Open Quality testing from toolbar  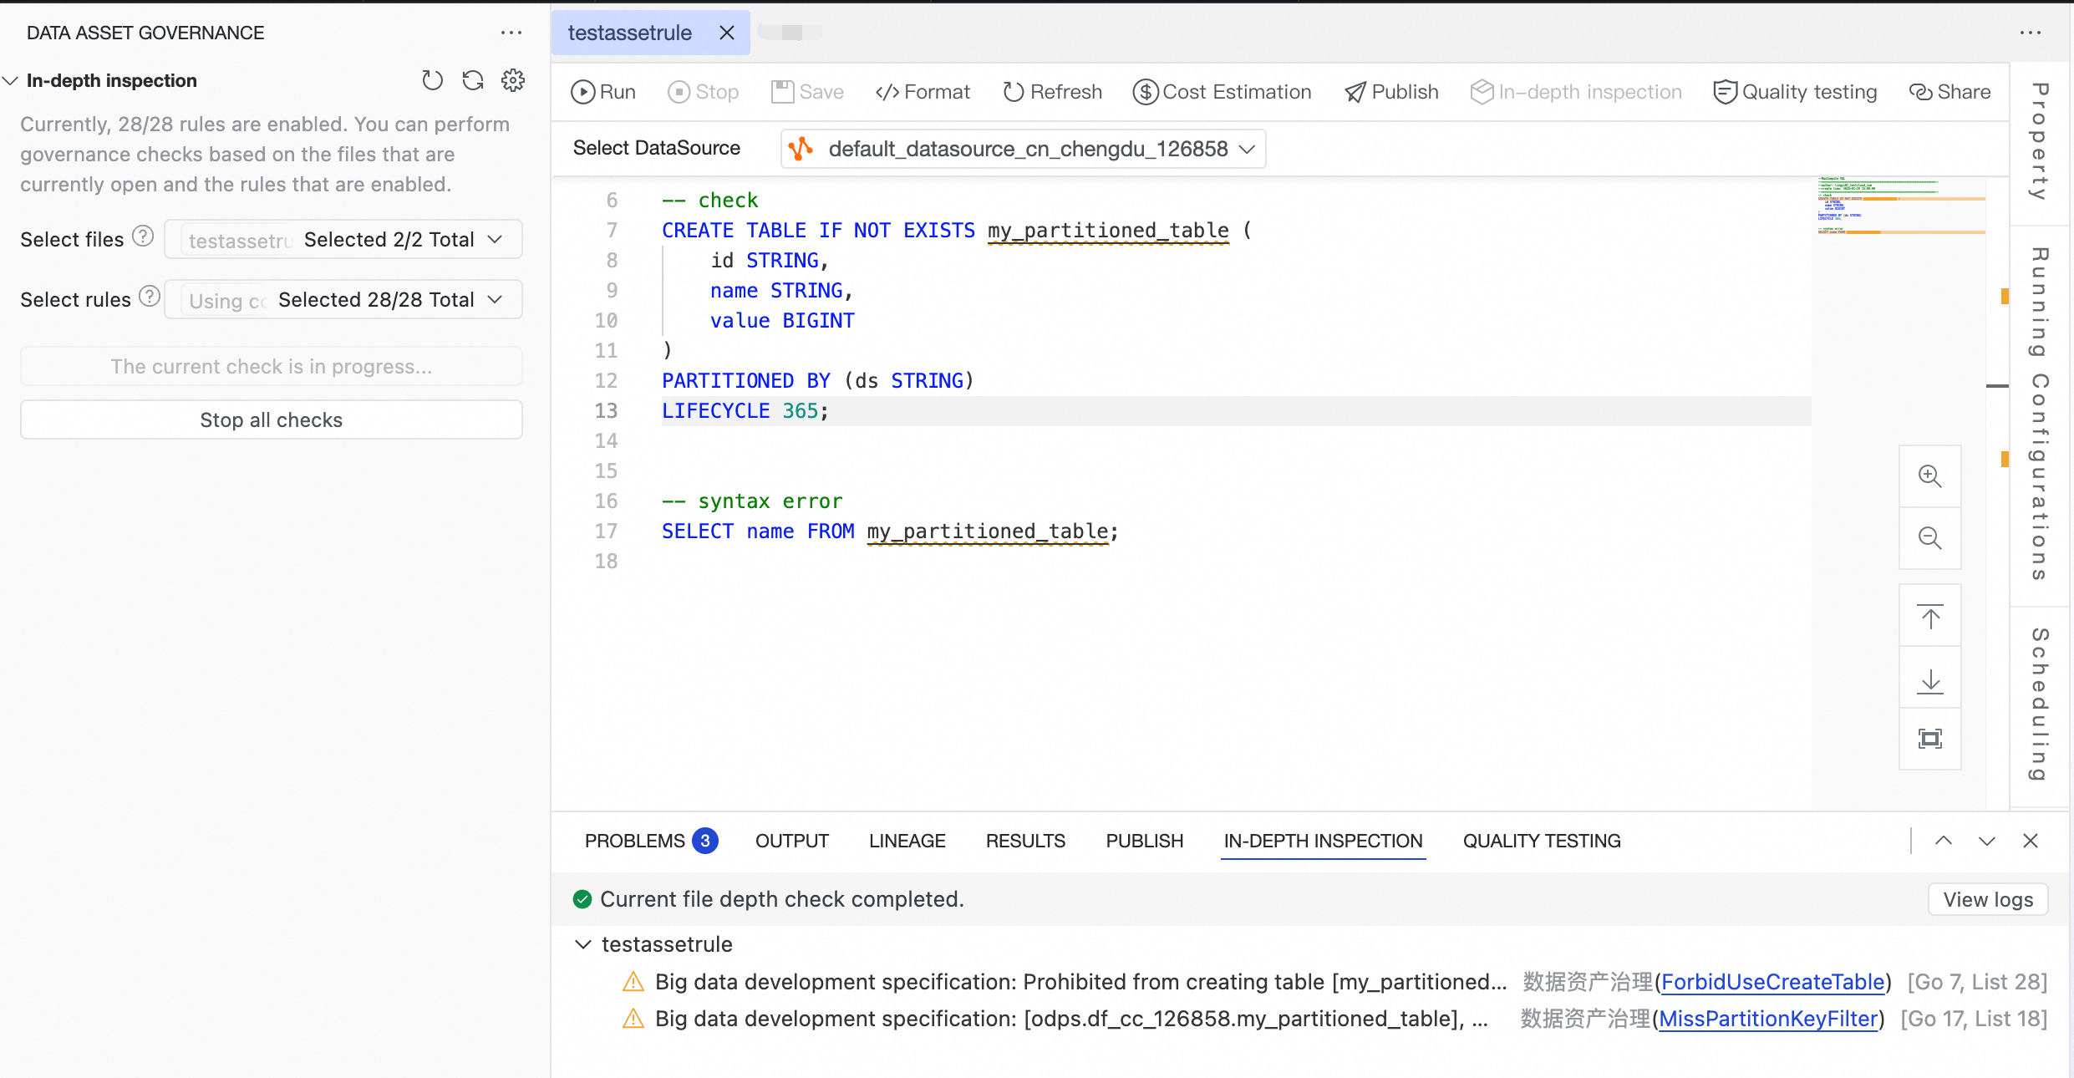pos(1795,92)
